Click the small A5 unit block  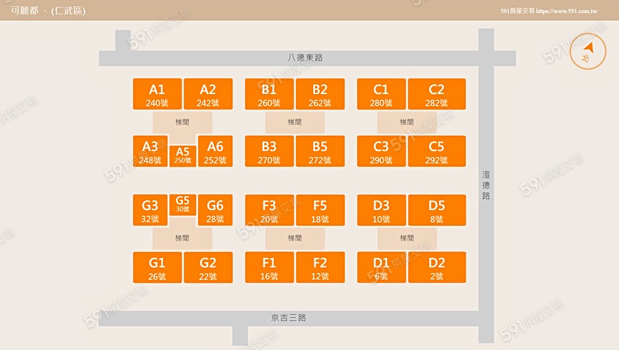pos(182,155)
